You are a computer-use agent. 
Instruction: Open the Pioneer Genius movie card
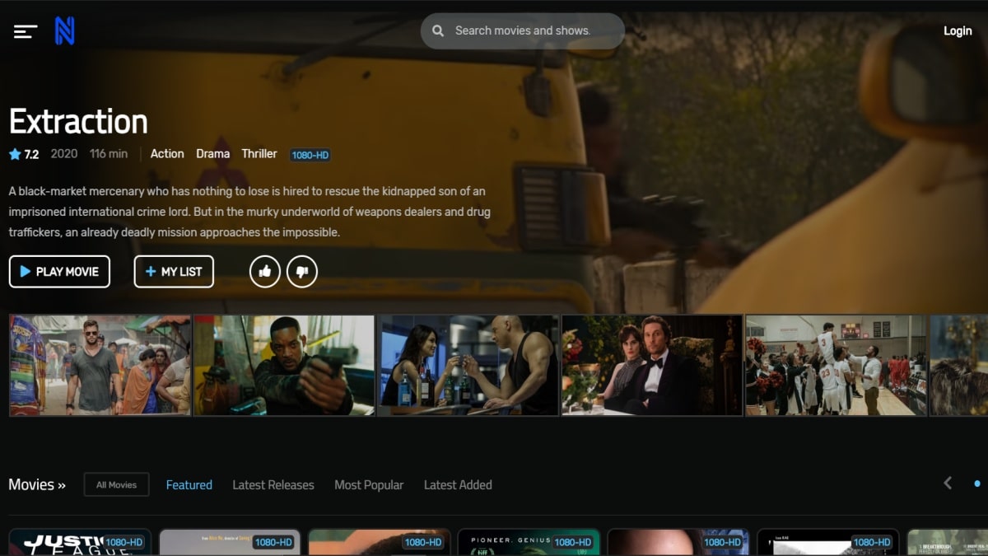point(529,542)
